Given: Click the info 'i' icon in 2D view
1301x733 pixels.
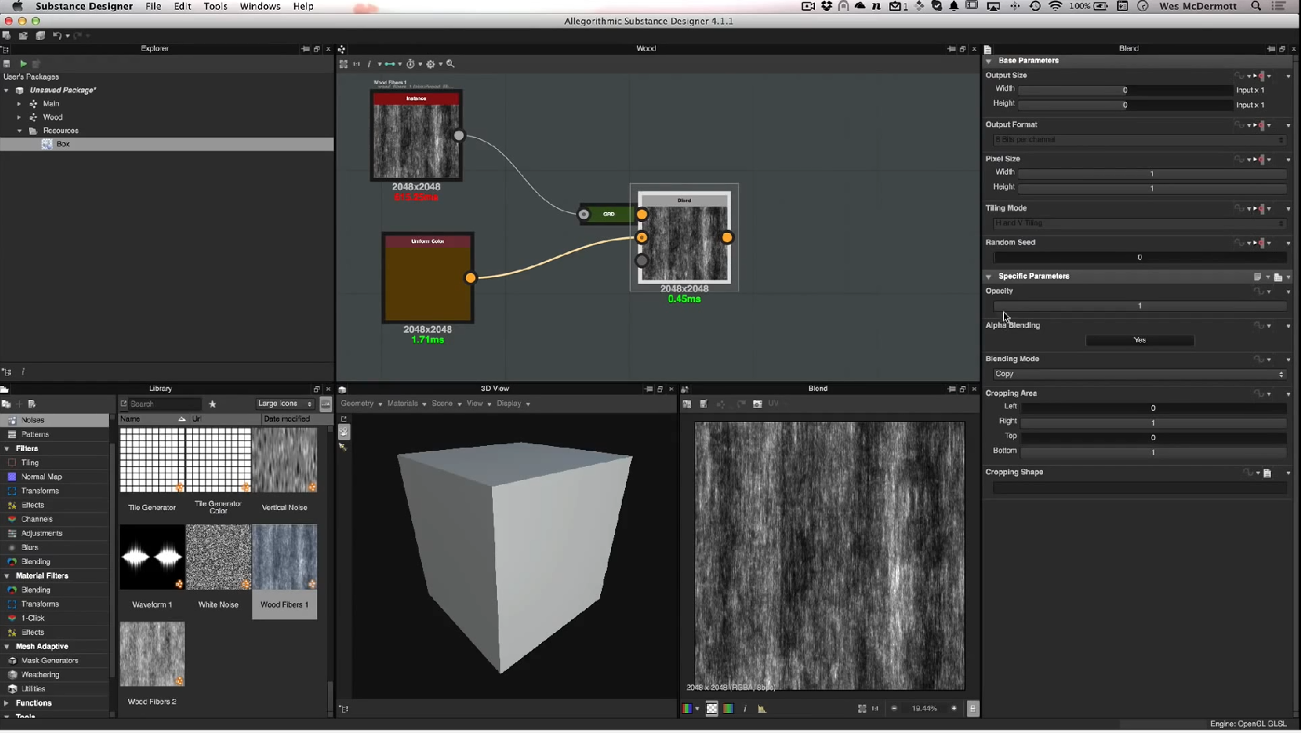Looking at the screenshot, I should coord(745,709).
